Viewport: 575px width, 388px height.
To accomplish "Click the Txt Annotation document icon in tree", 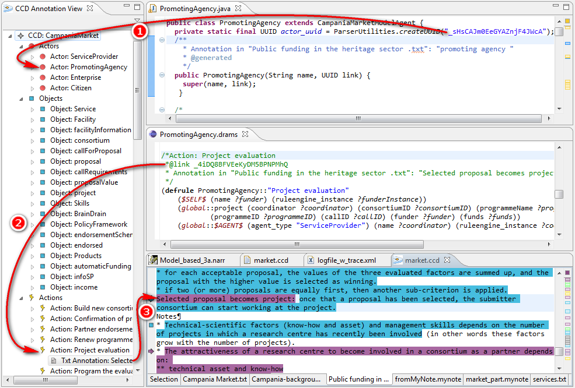I will point(54,361).
